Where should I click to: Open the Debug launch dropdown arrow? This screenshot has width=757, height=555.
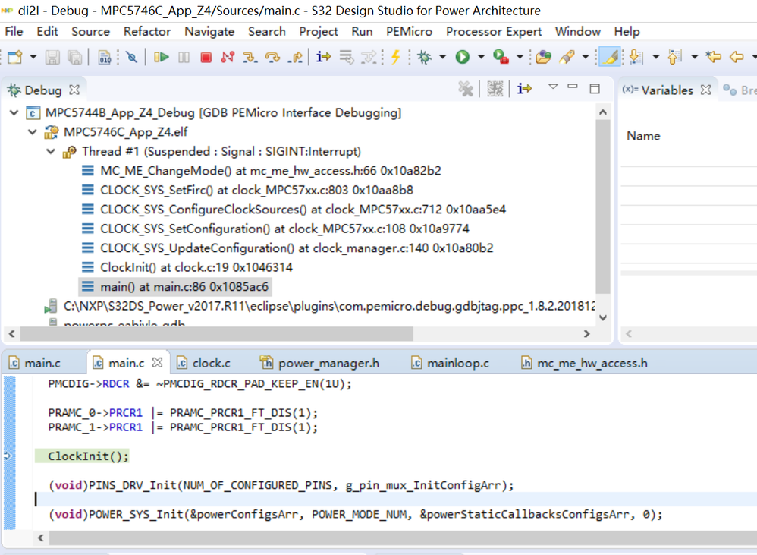(x=443, y=57)
